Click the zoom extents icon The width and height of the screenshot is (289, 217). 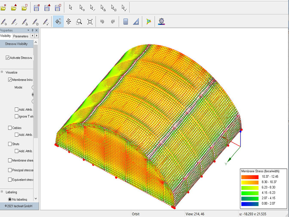[90, 22]
